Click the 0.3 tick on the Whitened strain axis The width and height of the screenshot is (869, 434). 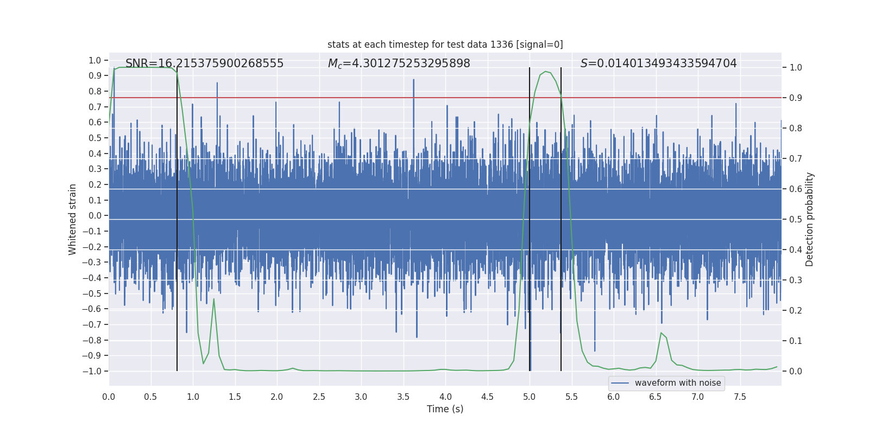[95, 169]
